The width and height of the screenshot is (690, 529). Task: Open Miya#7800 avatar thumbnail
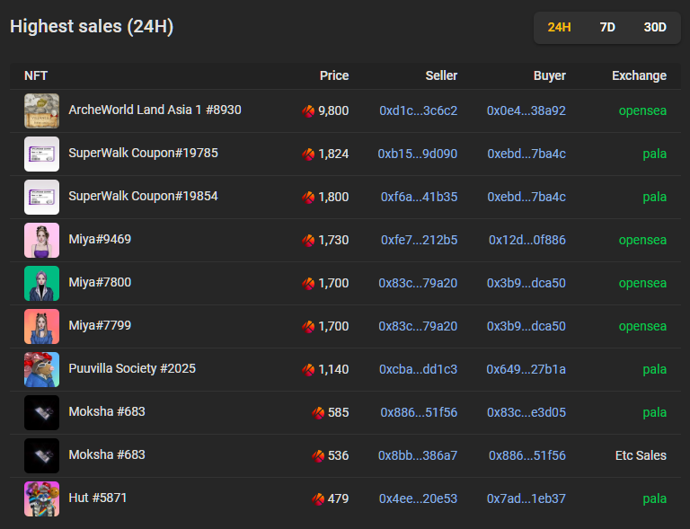[x=42, y=283]
